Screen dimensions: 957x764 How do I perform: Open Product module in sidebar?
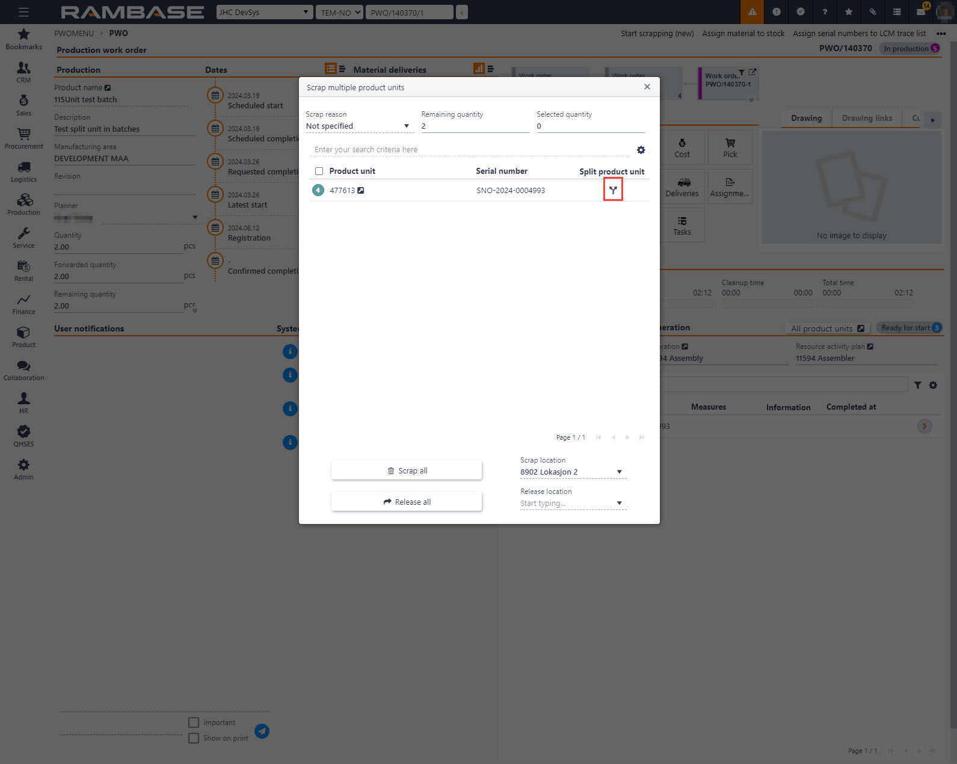click(x=23, y=337)
